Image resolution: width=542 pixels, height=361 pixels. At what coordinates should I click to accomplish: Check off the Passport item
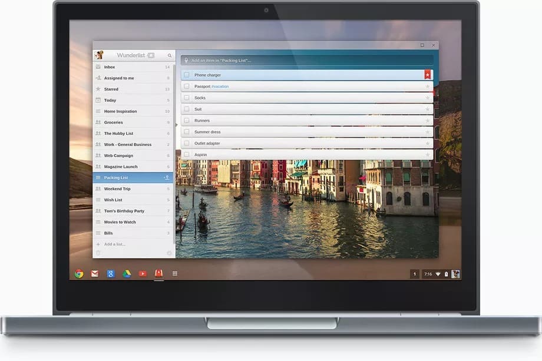click(x=187, y=87)
